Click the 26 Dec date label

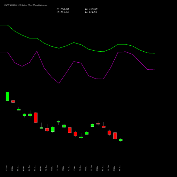pos(109,169)
